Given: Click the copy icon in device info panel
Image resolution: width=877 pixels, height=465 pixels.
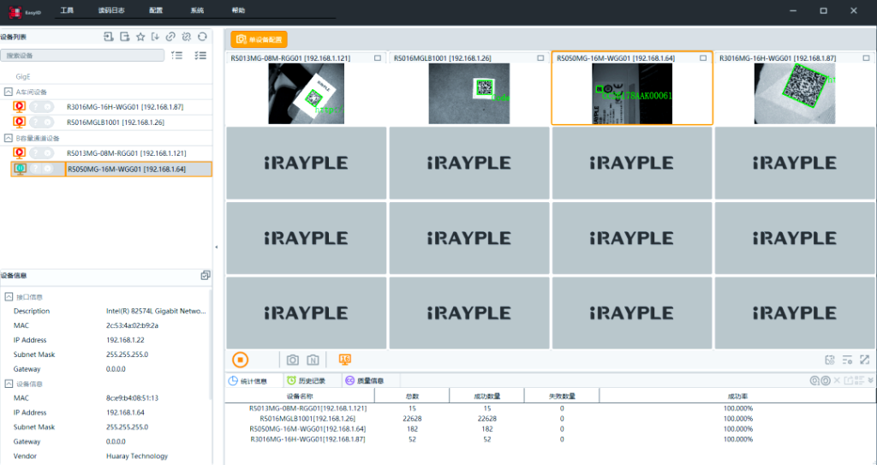Looking at the screenshot, I should click(x=206, y=276).
